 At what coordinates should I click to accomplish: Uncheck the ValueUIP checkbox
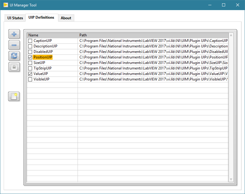(x=30, y=74)
